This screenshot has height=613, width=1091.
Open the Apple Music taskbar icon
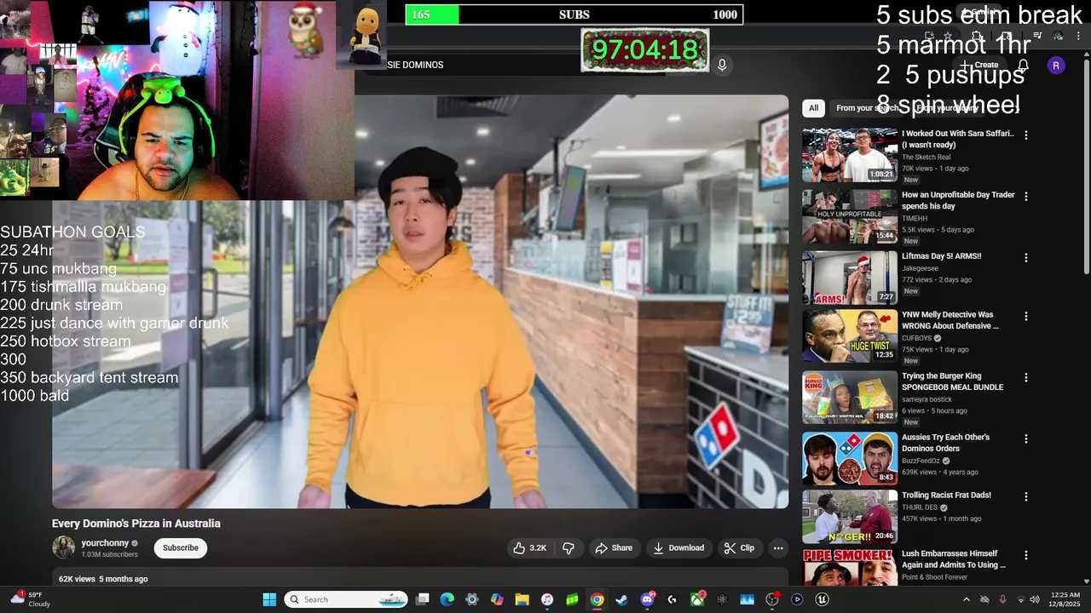[x=547, y=599]
